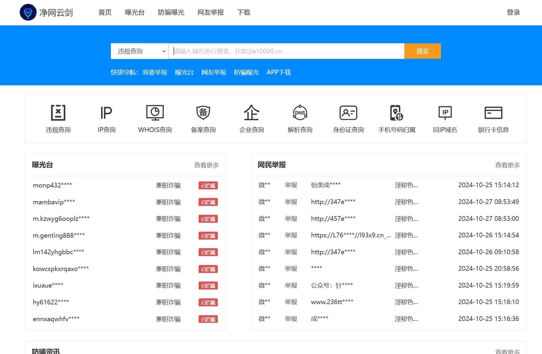
Task: Click the APP下载 quick nav link
Action: coord(279,72)
